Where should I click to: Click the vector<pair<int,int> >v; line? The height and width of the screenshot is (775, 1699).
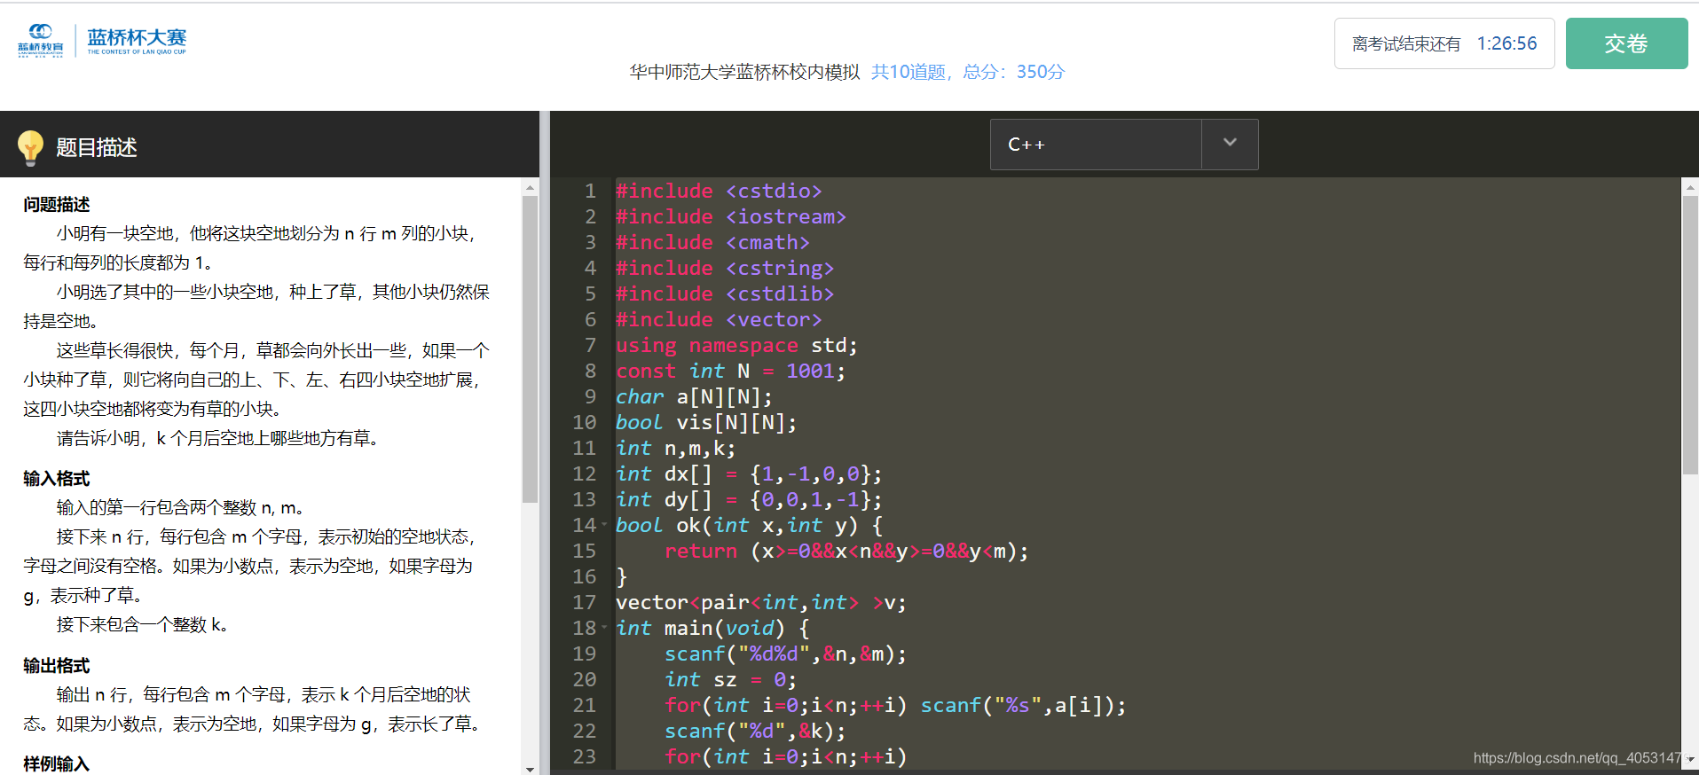pos(761,602)
